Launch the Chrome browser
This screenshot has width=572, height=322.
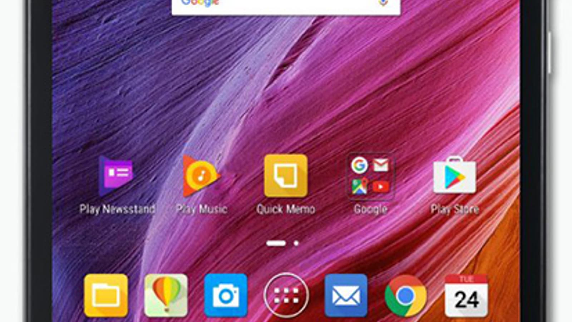click(406, 296)
